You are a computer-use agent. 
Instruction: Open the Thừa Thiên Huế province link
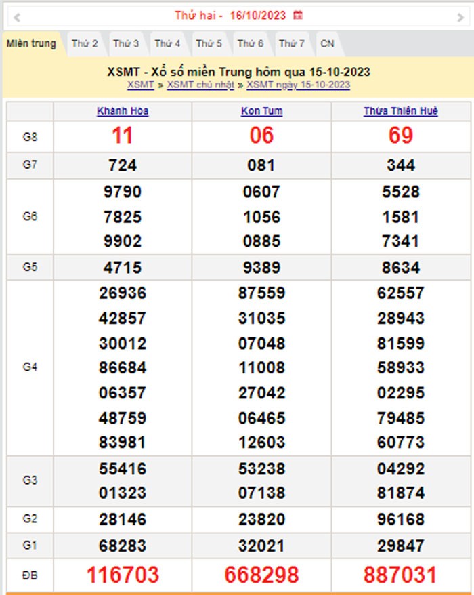pos(400,111)
